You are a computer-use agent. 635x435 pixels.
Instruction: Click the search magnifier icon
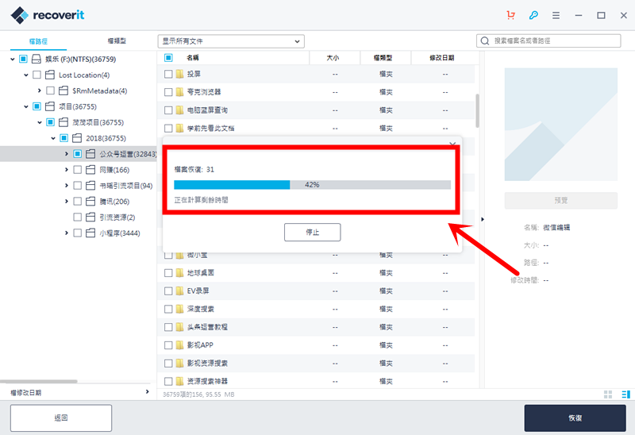[x=485, y=41]
